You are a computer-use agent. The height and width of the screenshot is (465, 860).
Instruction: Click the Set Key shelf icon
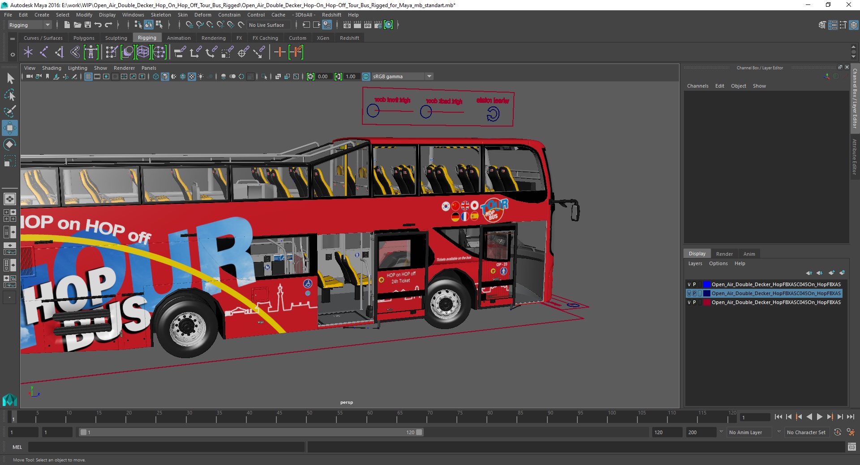280,52
